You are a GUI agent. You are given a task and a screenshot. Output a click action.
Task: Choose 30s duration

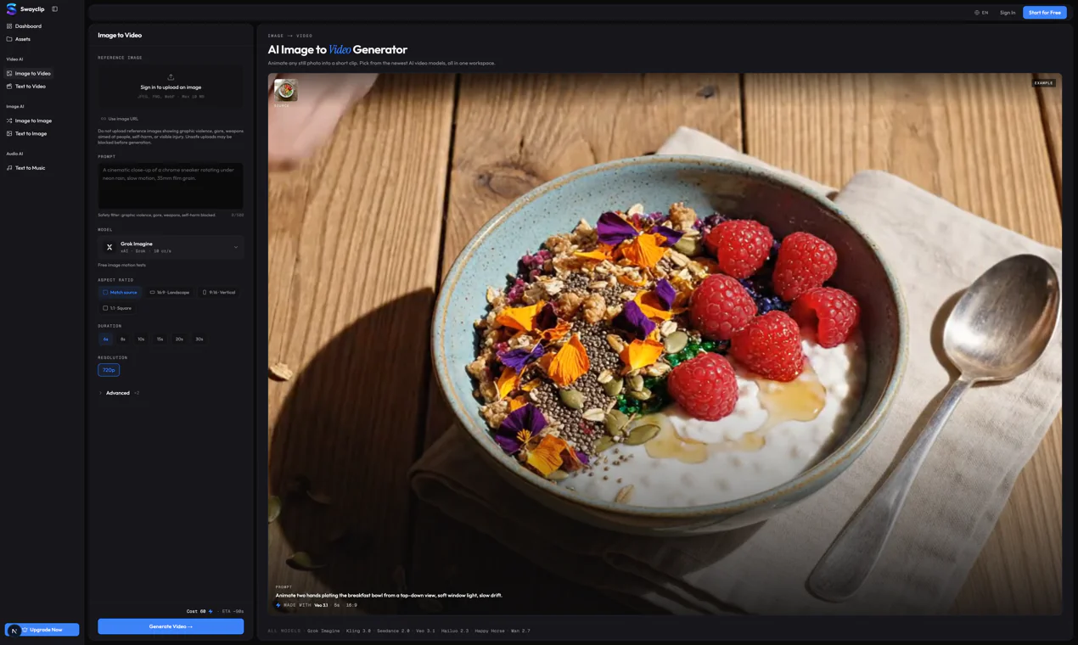click(x=199, y=339)
